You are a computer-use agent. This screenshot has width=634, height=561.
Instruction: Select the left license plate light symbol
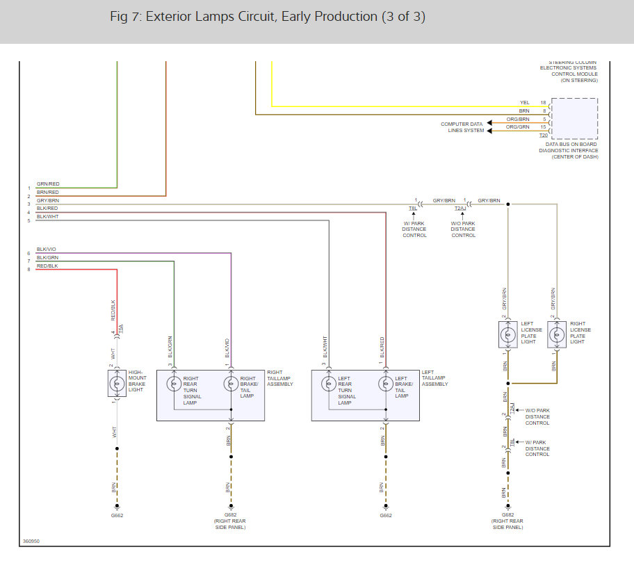pyautogui.click(x=508, y=334)
